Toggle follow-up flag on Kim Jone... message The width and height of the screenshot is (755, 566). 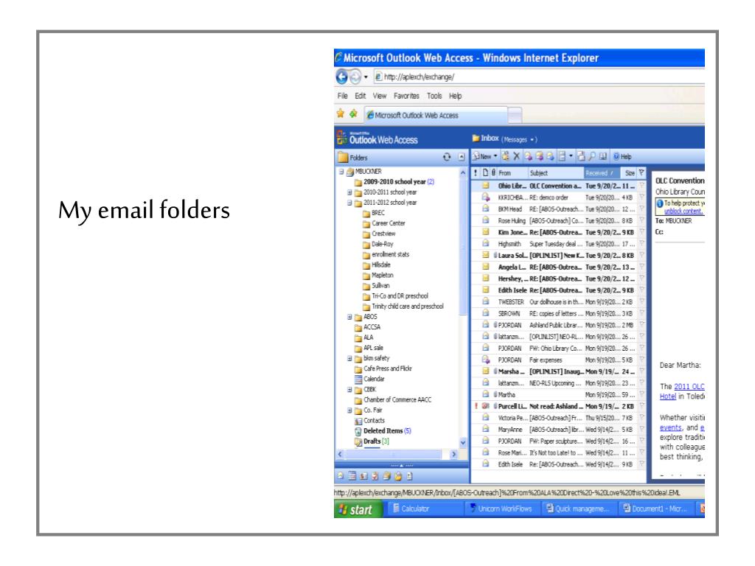641,232
